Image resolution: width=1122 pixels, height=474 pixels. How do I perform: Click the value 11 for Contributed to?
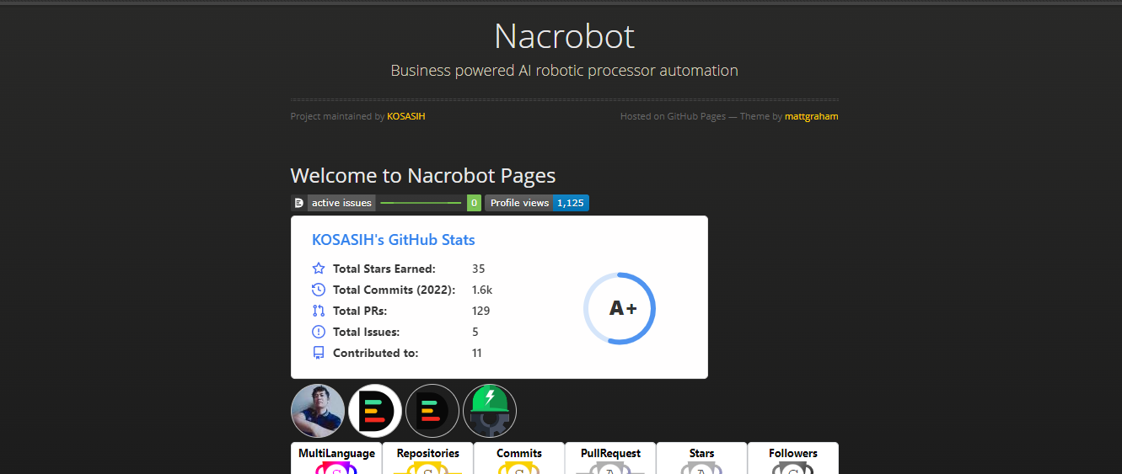[477, 353]
